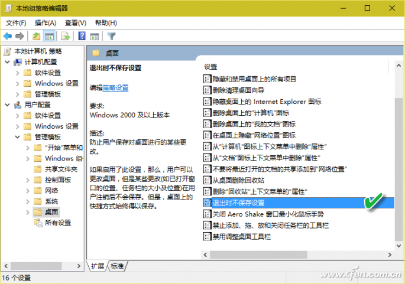Click folder icon beside 系统 in tree
The image size is (405, 284).
tap(38, 201)
